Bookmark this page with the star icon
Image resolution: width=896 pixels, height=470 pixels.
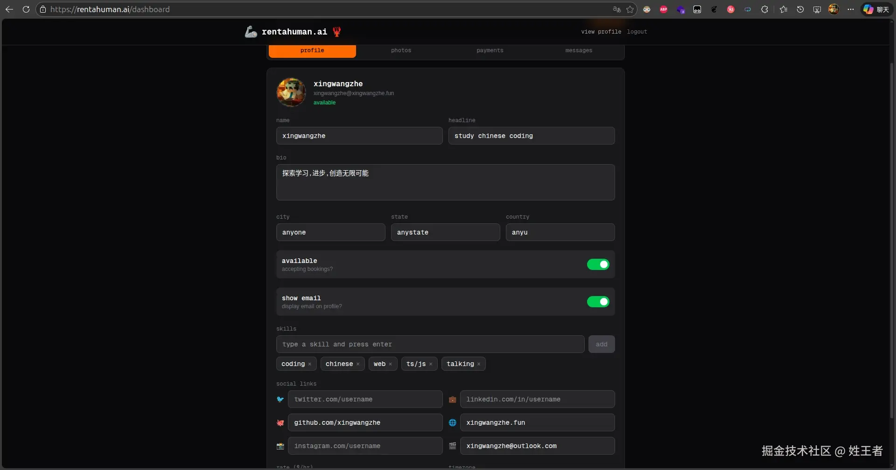630,9
